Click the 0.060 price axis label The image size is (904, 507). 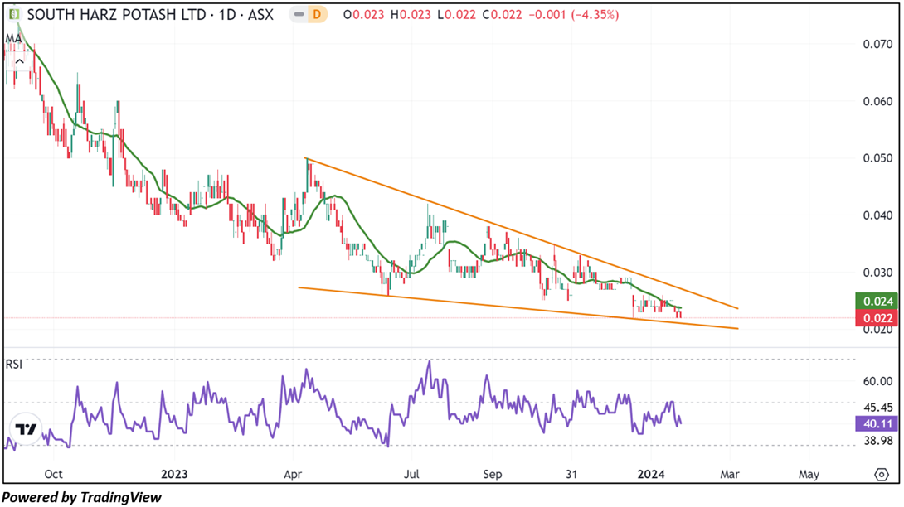coord(877,101)
